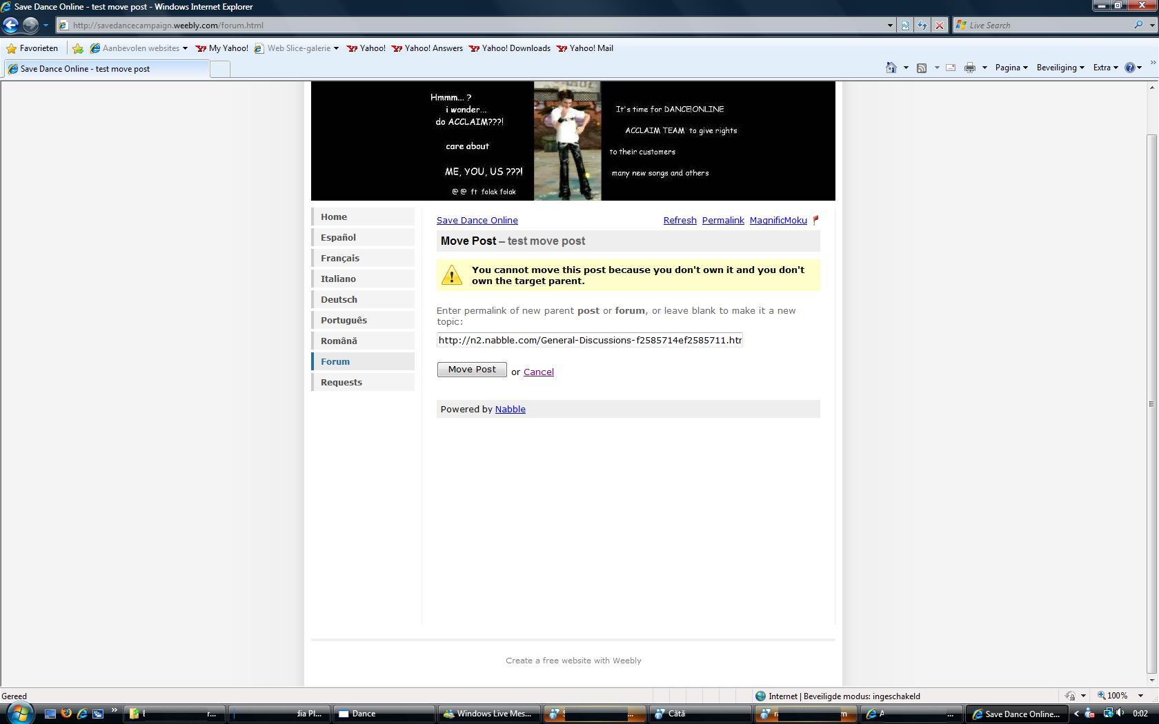
Task: Open the Nabble link in the footer
Action: tap(510, 409)
